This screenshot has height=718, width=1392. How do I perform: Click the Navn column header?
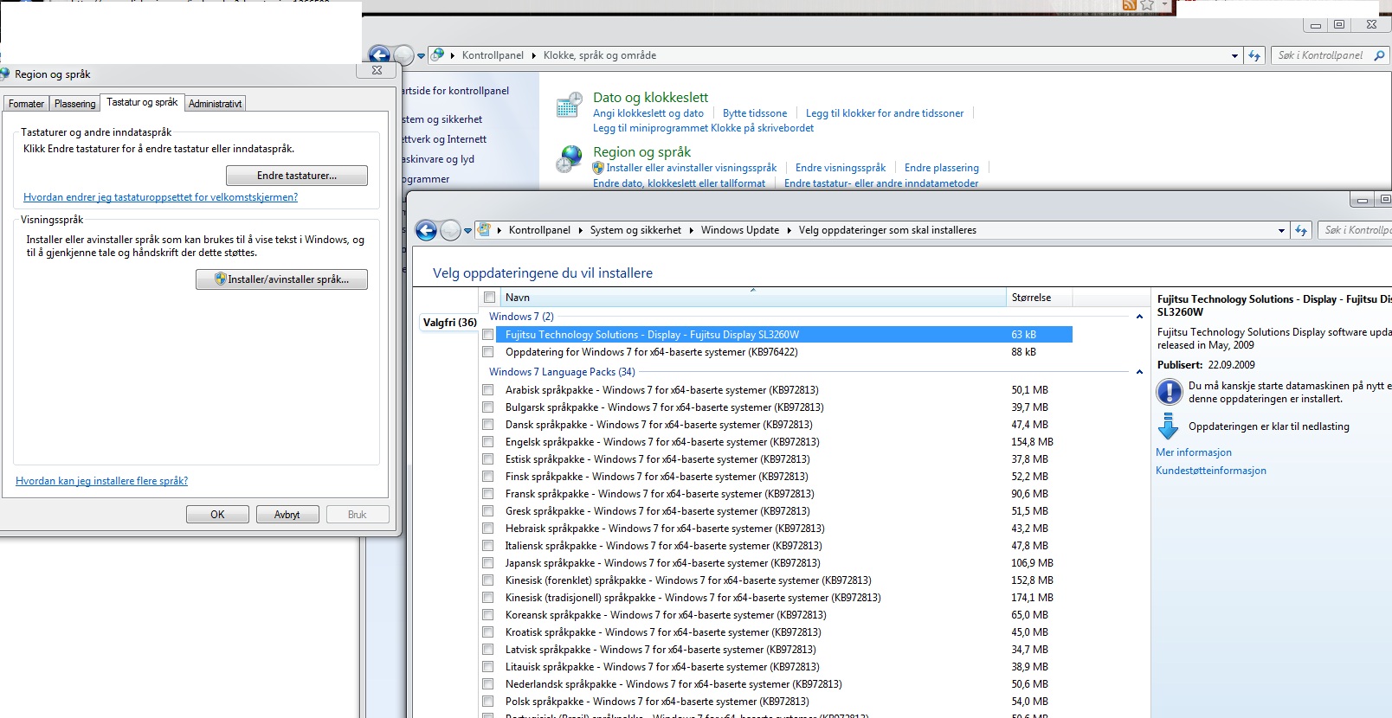click(753, 298)
